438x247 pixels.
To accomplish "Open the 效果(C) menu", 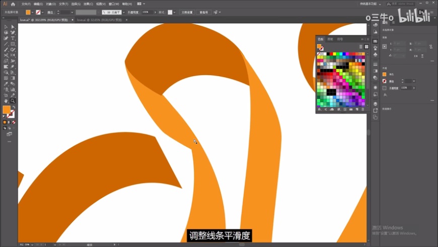I will tap(88, 4).
